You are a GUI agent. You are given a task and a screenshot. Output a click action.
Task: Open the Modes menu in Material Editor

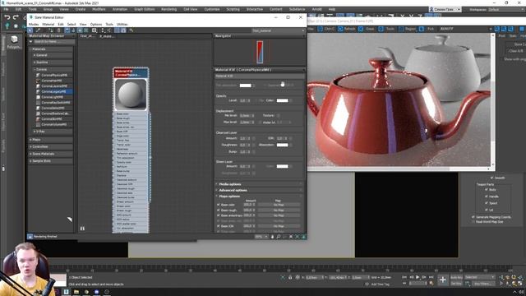click(x=34, y=24)
